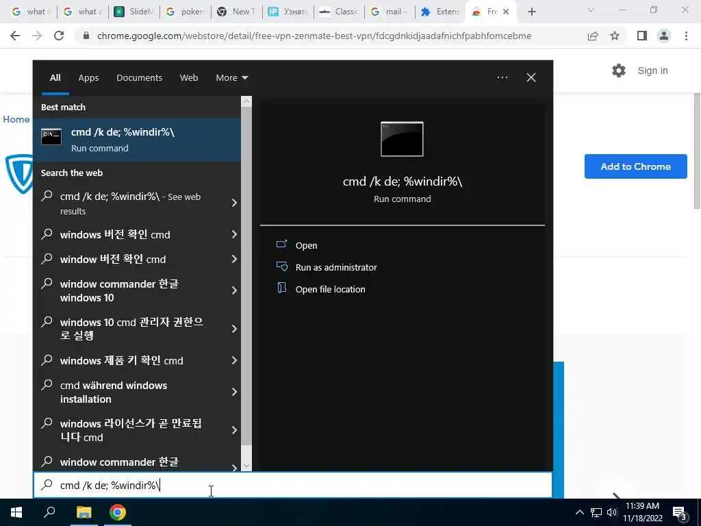Expand the More filter dropdown
This screenshot has height=526, width=701.
(231, 78)
